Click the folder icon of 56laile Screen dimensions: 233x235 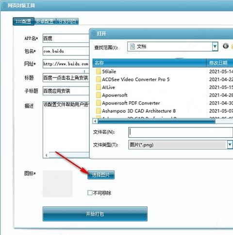(x=99, y=72)
